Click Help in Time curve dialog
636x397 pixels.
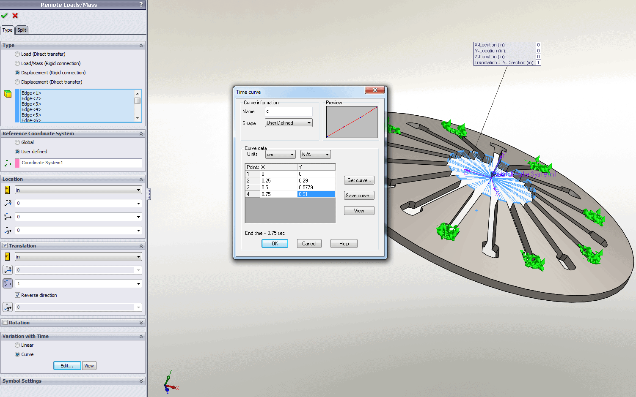tap(344, 244)
